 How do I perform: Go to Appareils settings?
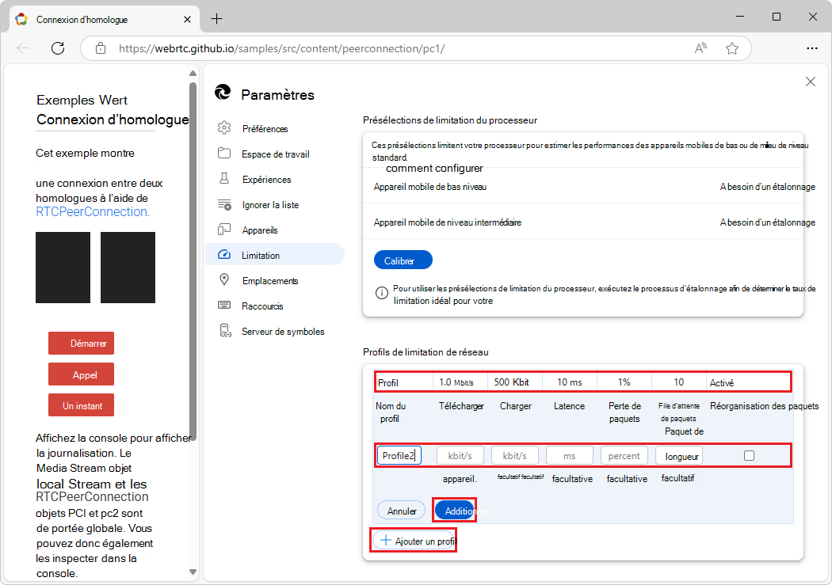(x=259, y=230)
